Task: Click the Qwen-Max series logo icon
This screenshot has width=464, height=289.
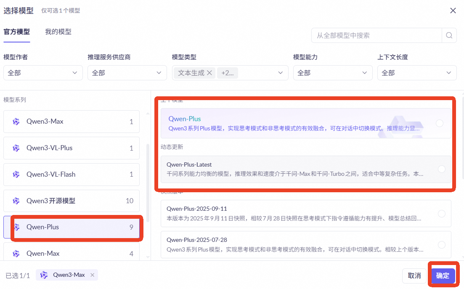Action: pos(16,254)
